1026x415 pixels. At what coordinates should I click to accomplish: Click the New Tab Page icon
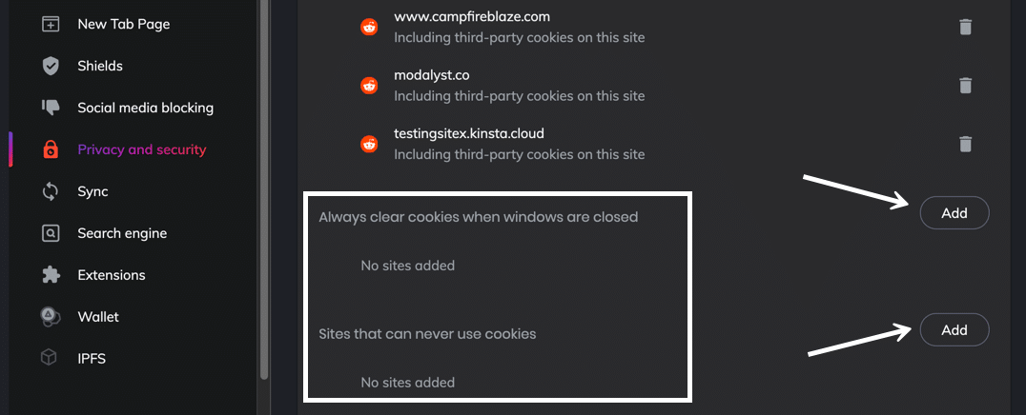coord(51,24)
